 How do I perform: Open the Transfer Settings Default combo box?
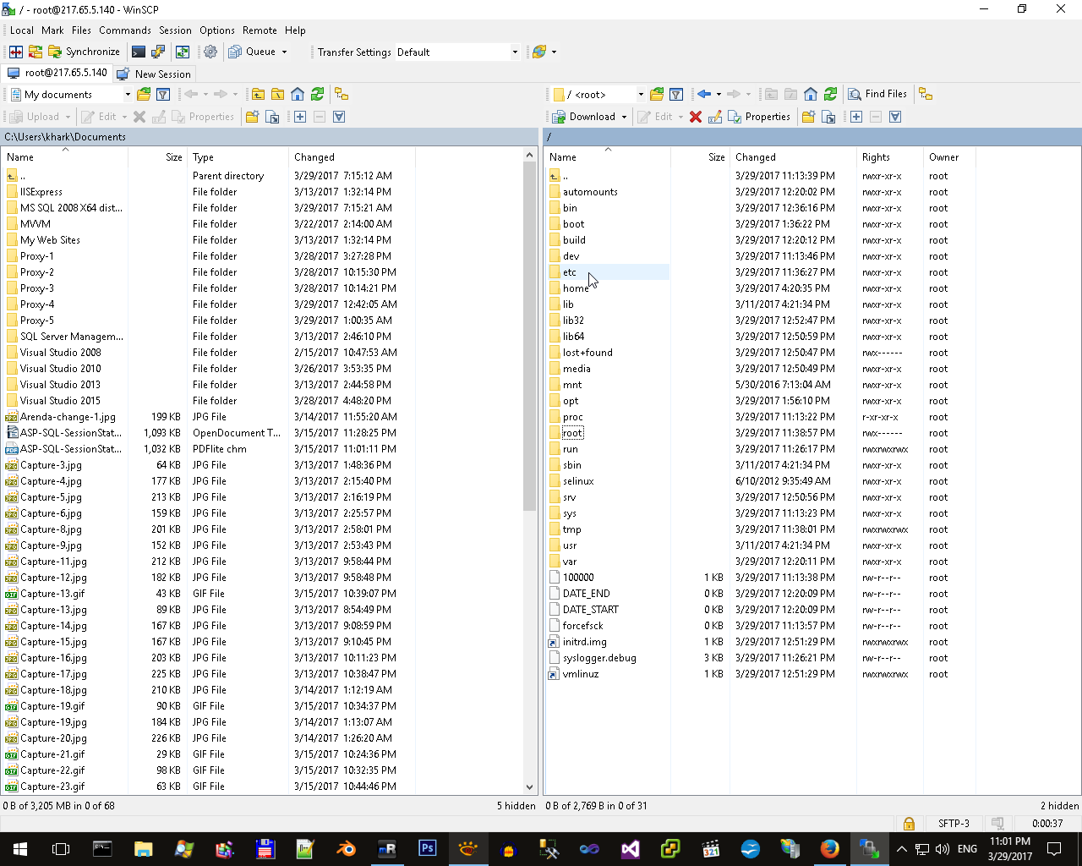coord(457,52)
